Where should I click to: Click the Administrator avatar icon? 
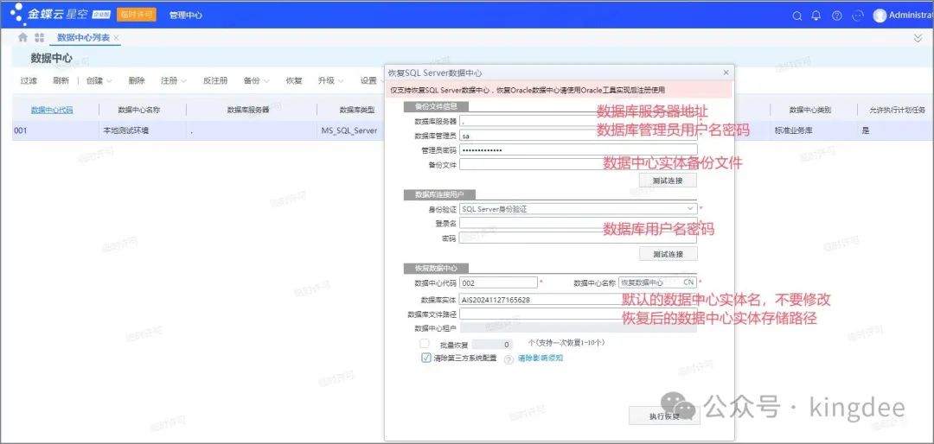(880, 16)
